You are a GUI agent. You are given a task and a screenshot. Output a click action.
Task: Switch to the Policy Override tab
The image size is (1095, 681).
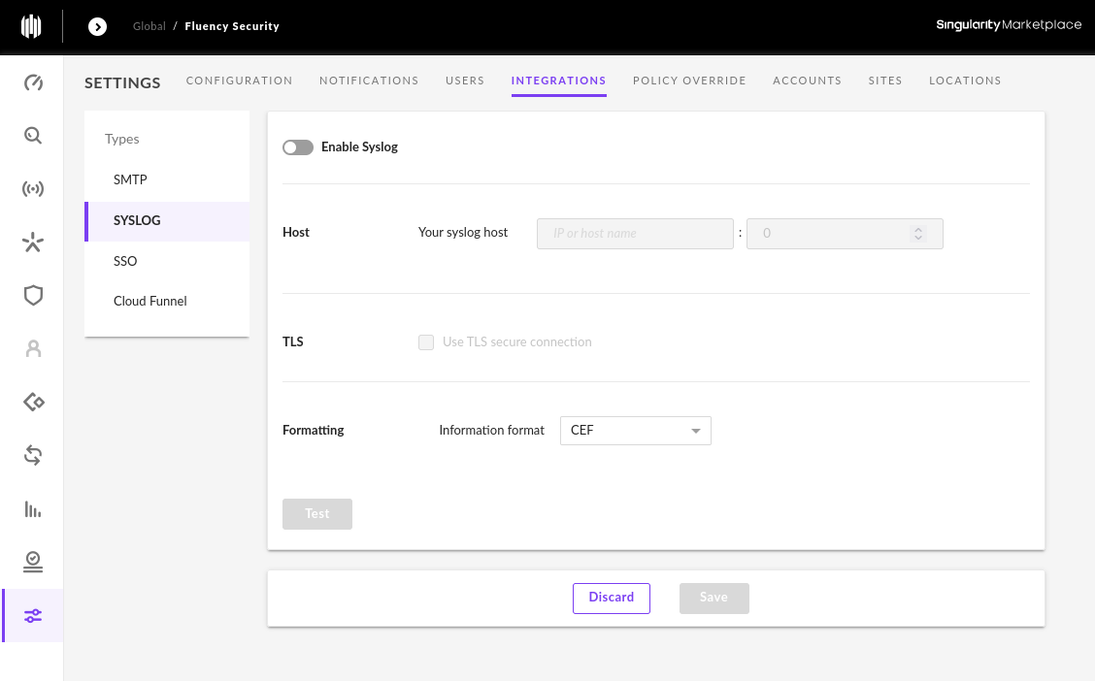point(689,81)
